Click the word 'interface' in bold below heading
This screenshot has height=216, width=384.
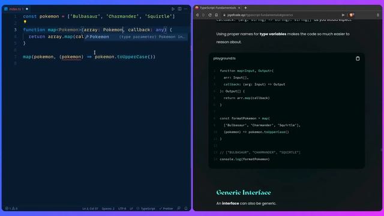pyautogui.click(x=230, y=203)
